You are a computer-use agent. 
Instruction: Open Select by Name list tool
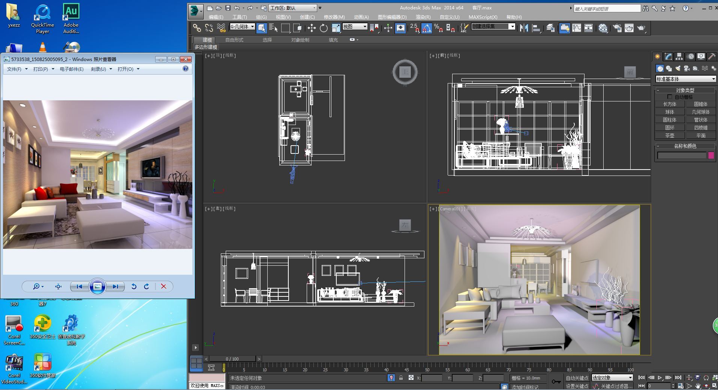273,28
